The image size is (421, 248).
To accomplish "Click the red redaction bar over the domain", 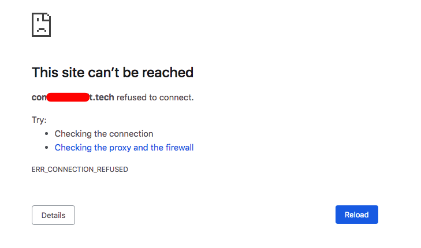I will (68, 97).
